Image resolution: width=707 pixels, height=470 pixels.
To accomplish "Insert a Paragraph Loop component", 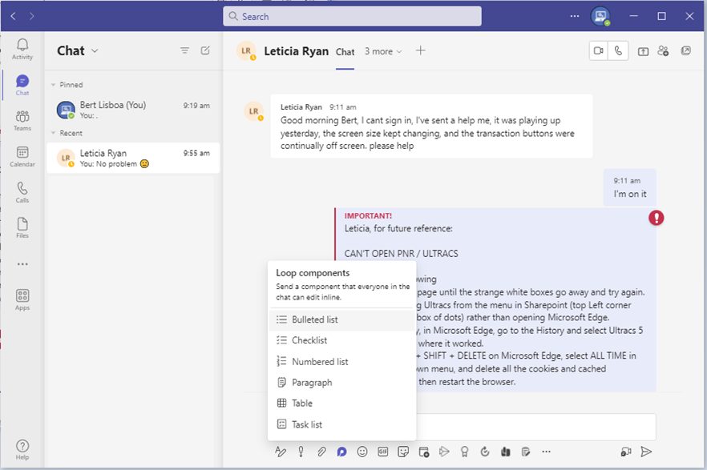I will coord(341,383).
